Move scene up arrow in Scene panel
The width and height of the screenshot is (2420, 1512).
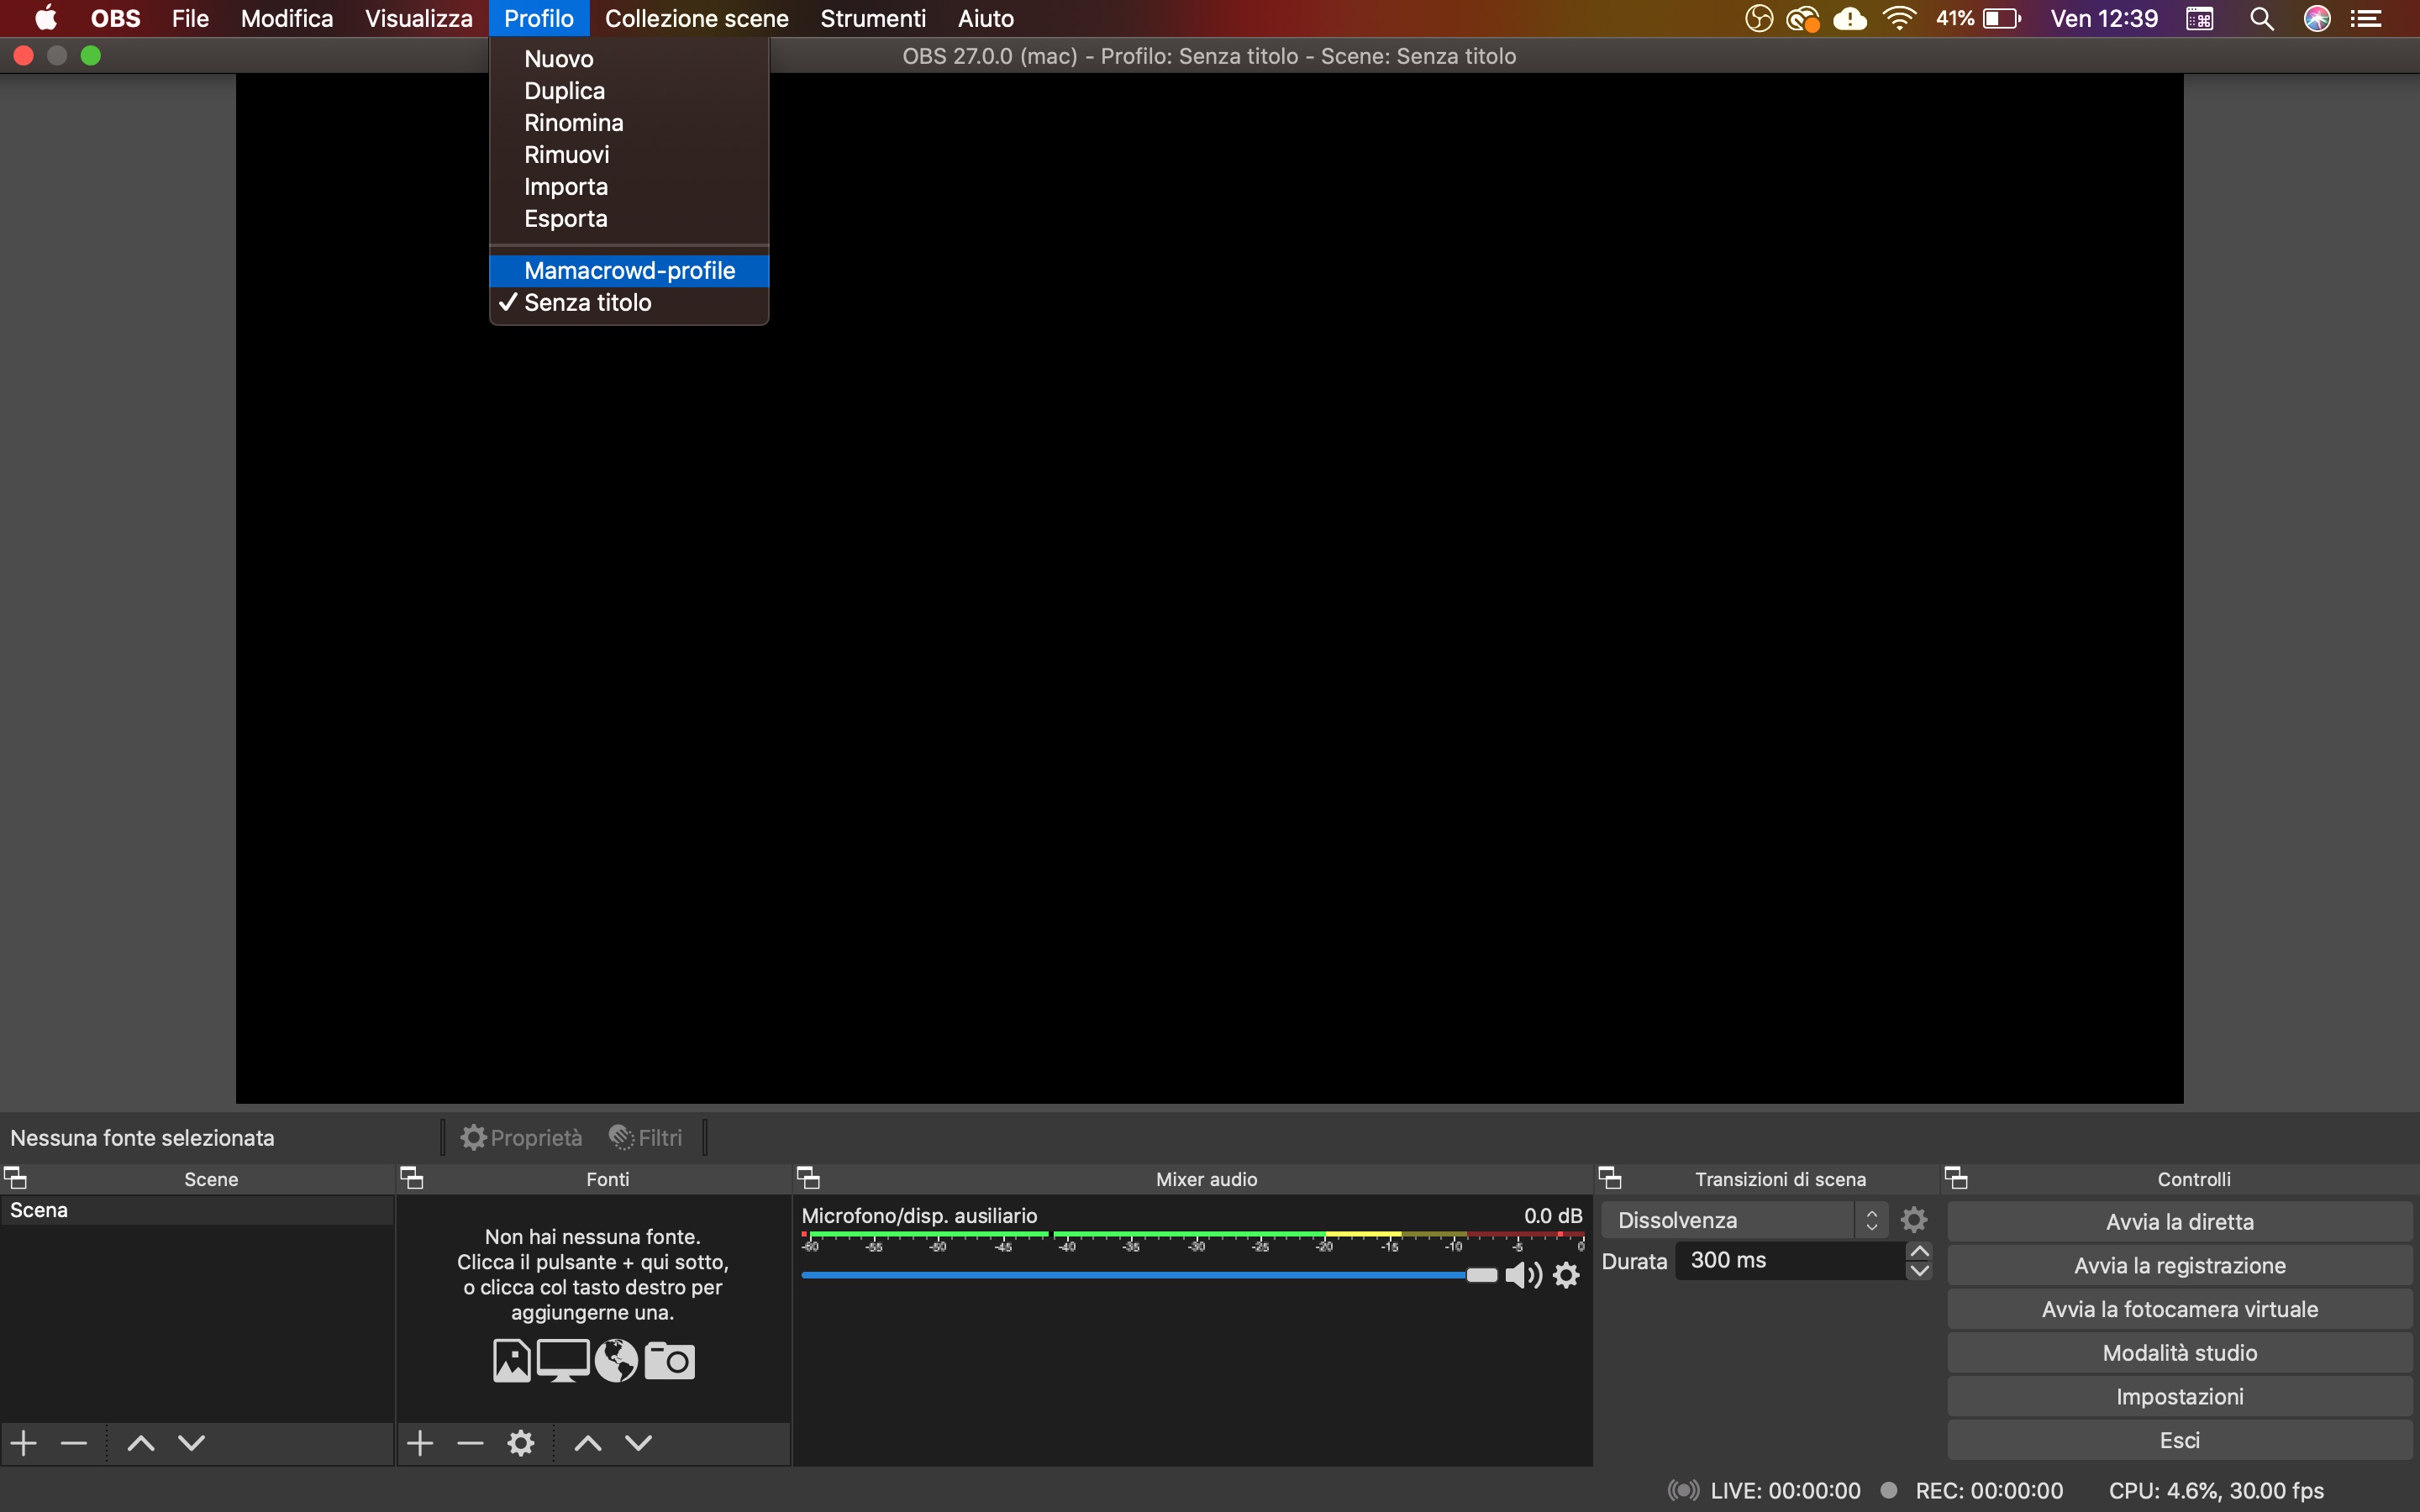[x=141, y=1443]
